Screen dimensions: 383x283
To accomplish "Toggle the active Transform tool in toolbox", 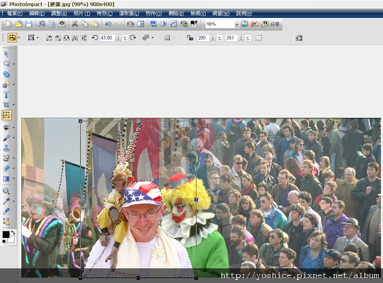I will coord(7,115).
